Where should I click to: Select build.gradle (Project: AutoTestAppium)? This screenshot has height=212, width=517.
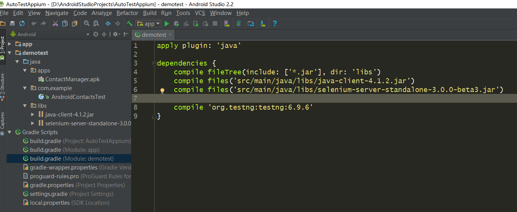77,141
